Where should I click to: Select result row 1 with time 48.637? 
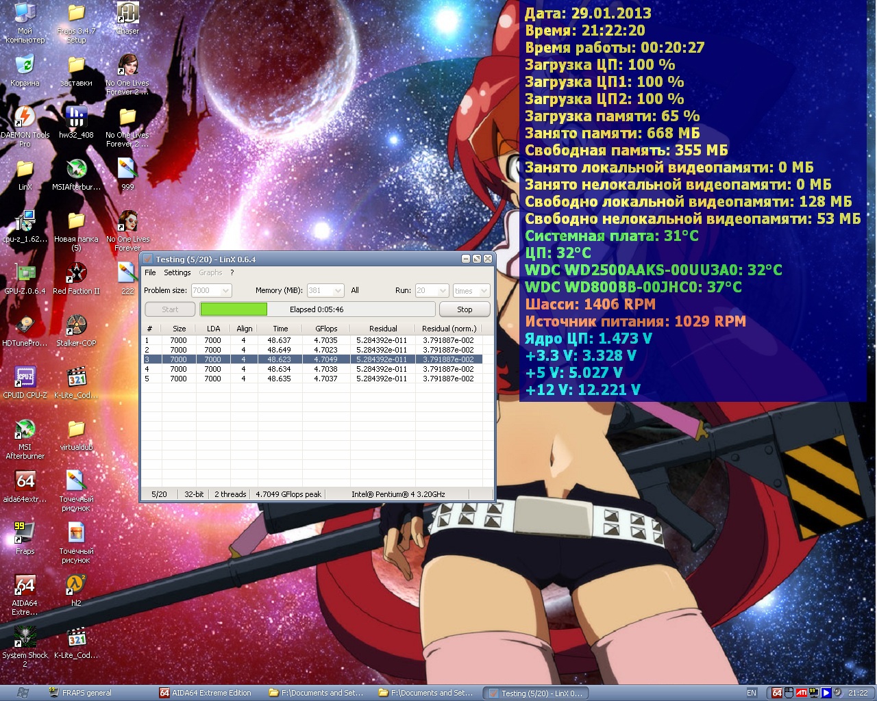pos(312,340)
